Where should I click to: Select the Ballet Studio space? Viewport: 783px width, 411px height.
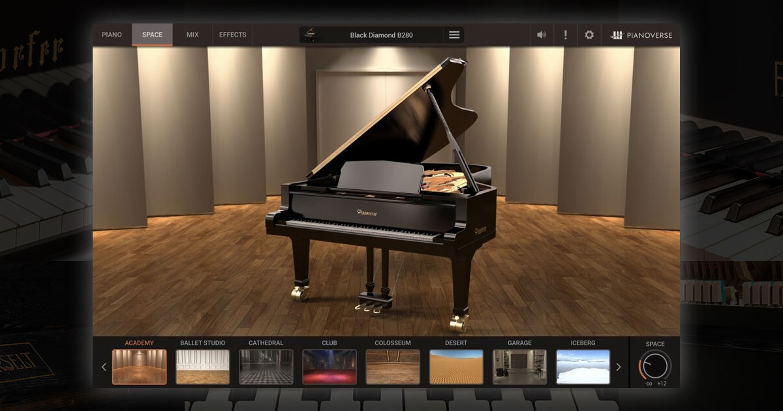(203, 367)
